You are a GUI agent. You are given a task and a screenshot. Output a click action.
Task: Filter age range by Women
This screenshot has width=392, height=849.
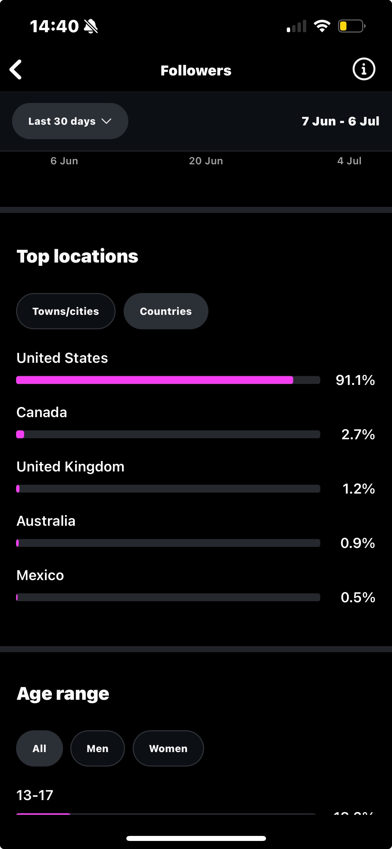(168, 748)
